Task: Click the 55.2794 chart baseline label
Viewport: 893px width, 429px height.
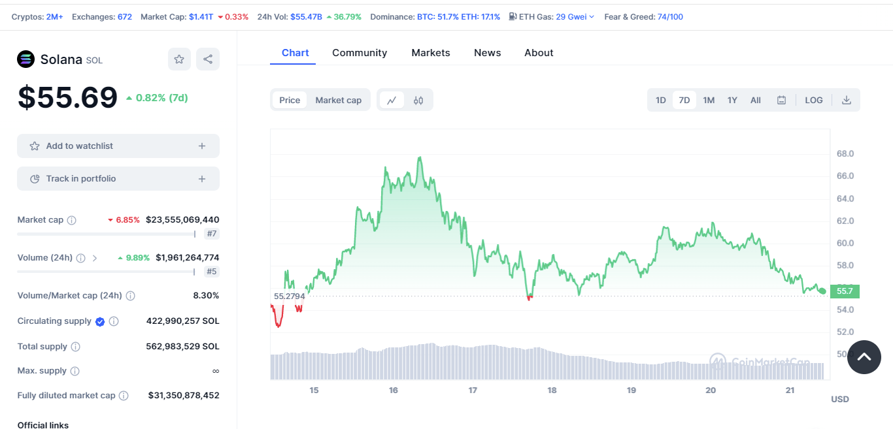Action: click(x=289, y=296)
